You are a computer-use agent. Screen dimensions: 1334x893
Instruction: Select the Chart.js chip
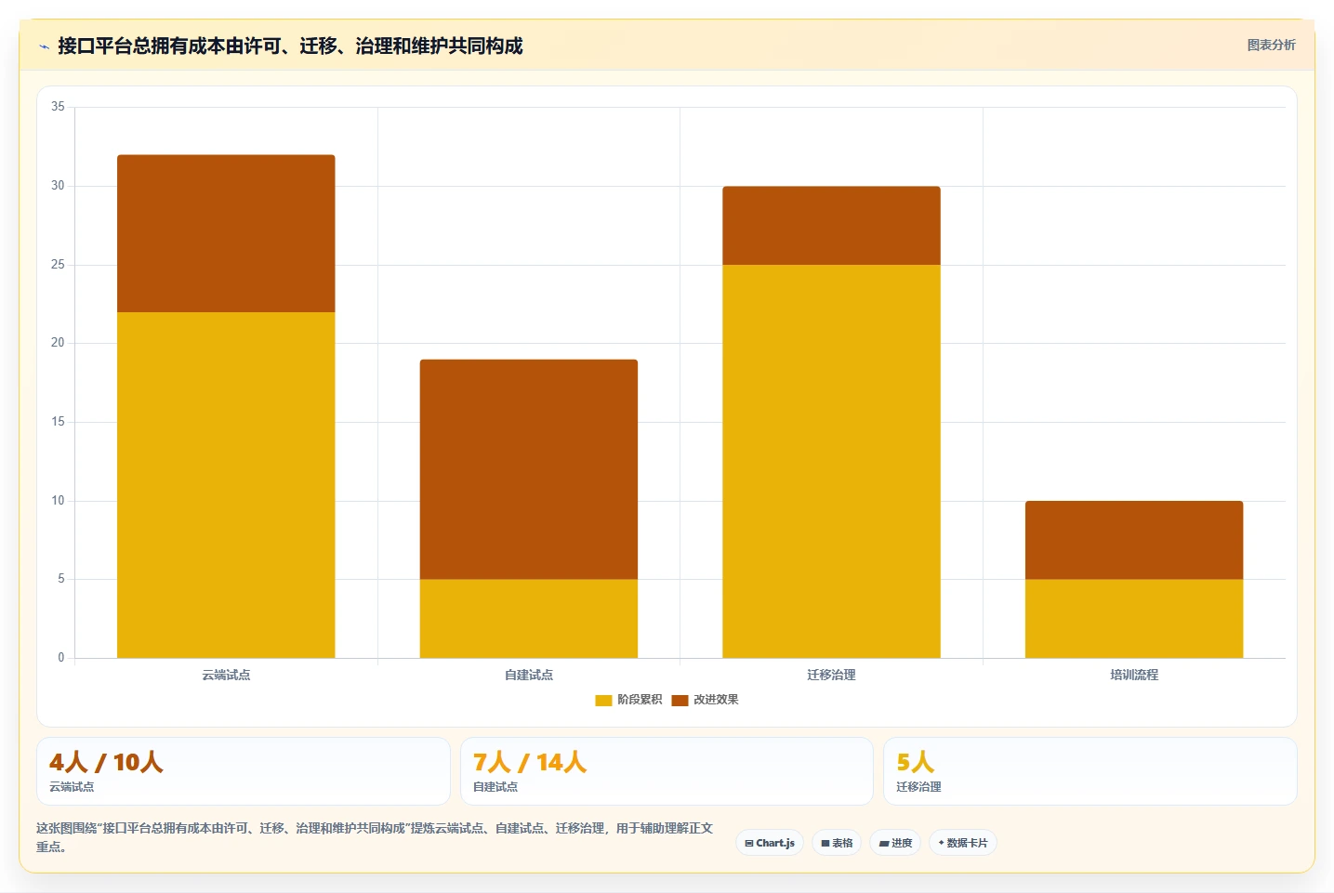[770, 843]
